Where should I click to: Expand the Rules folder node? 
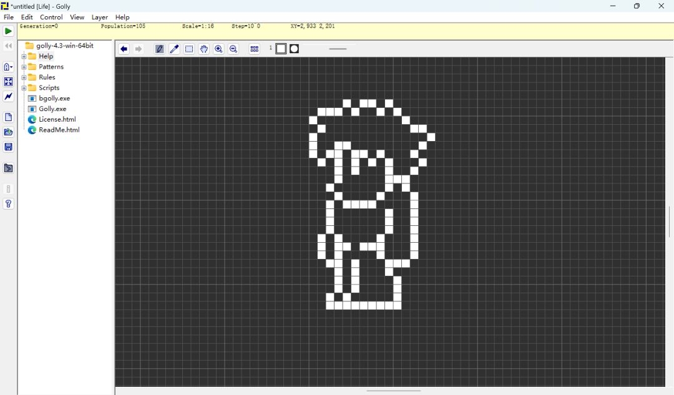pos(24,77)
